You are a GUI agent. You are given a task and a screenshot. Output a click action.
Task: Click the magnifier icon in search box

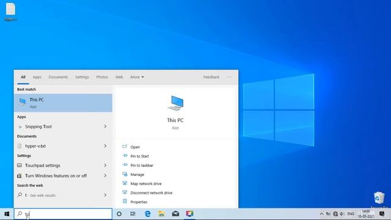(x=20, y=214)
